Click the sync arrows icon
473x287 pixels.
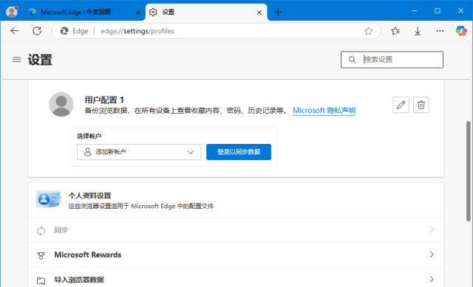point(41,231)
